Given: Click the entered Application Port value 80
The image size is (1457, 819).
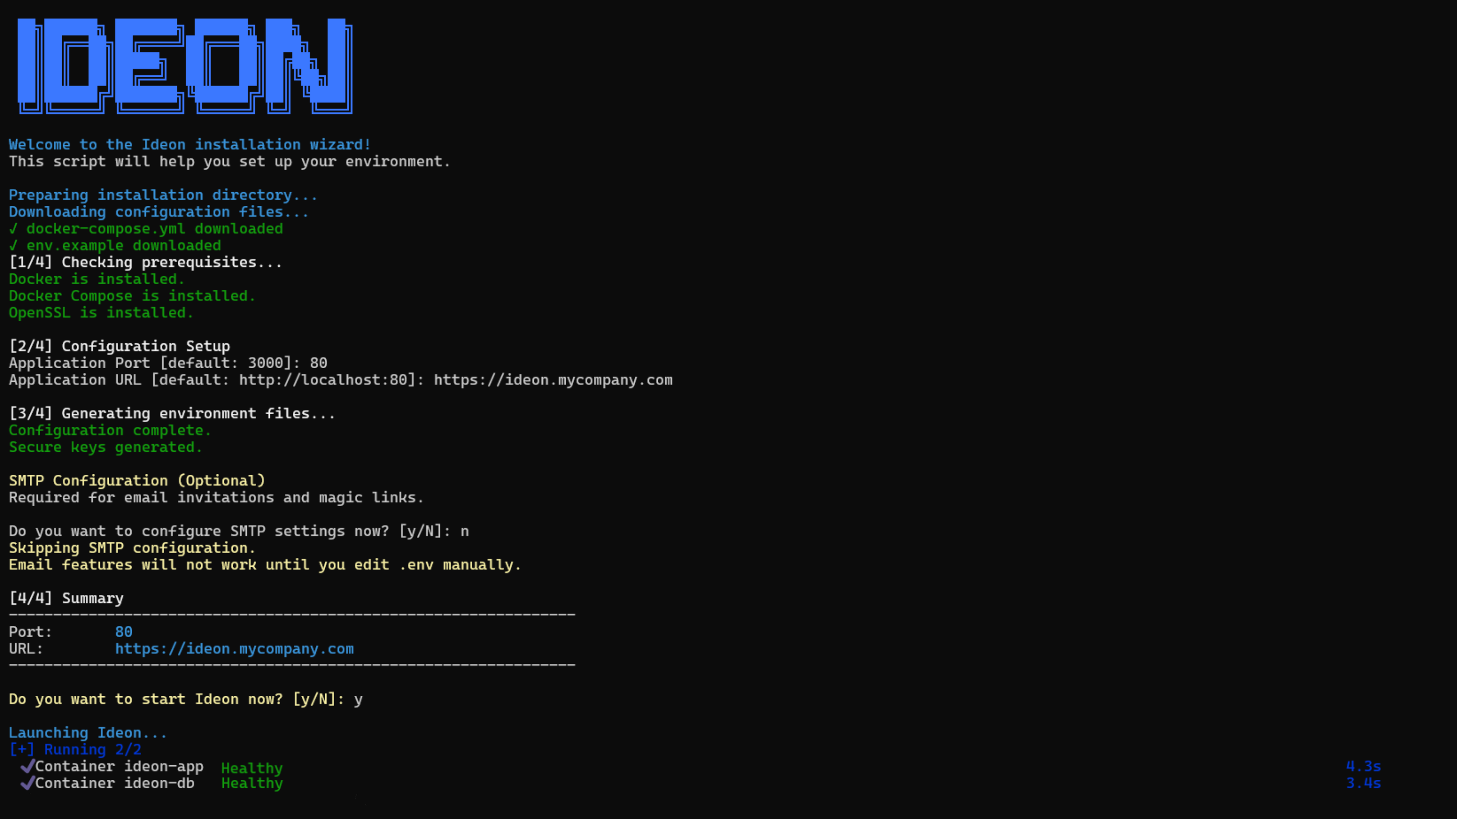Looking at the screenshot, I should click(318, 363).
